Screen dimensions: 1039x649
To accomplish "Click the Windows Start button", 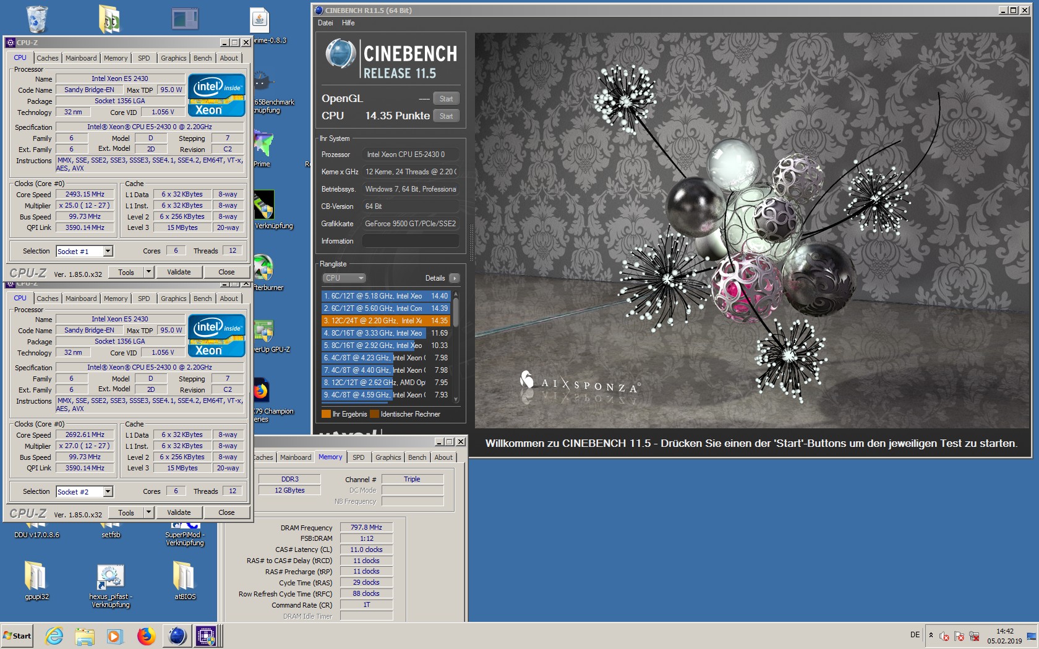I will 17,635.
